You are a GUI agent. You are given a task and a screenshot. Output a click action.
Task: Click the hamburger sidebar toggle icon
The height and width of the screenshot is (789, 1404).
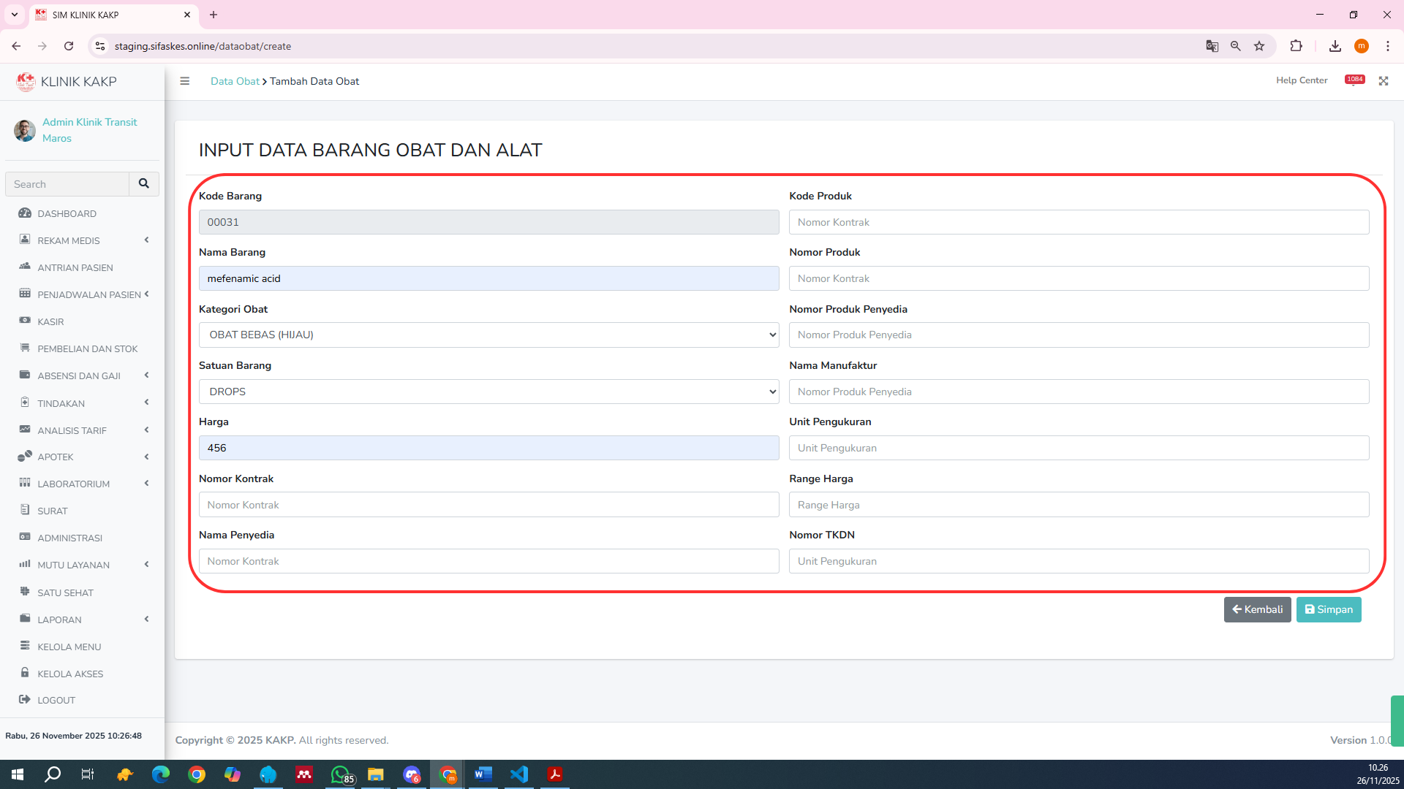pos(185,81)
